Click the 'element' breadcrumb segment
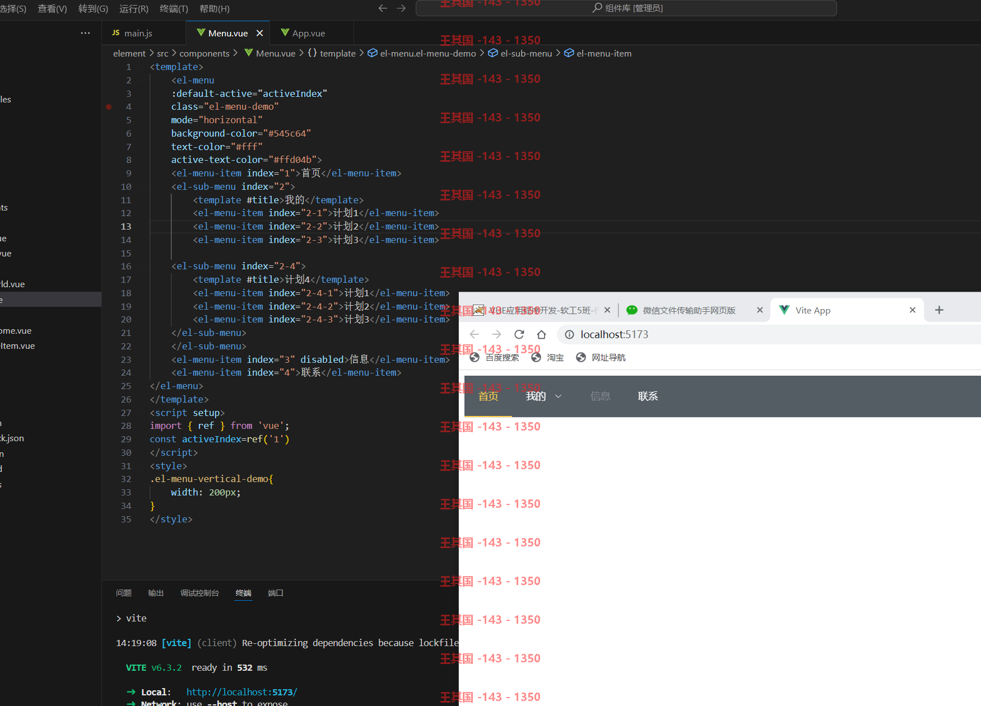The width and height of the screenshot is (981, 706). pos(129,53)
